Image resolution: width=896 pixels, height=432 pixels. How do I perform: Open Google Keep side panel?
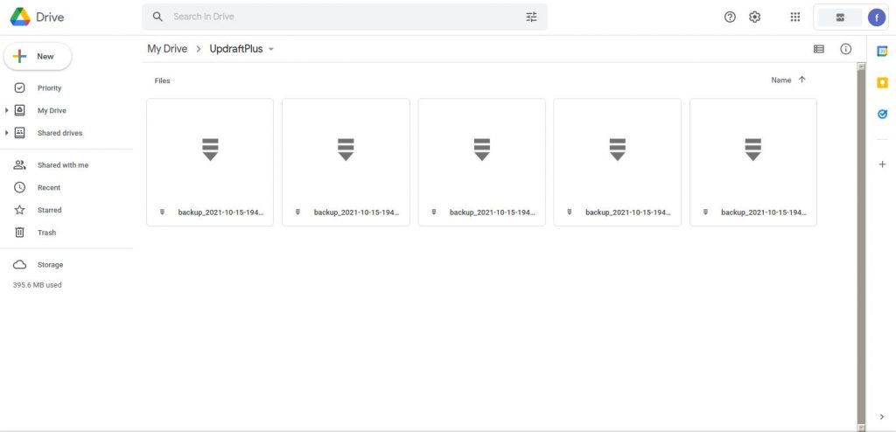click(882, 83)
